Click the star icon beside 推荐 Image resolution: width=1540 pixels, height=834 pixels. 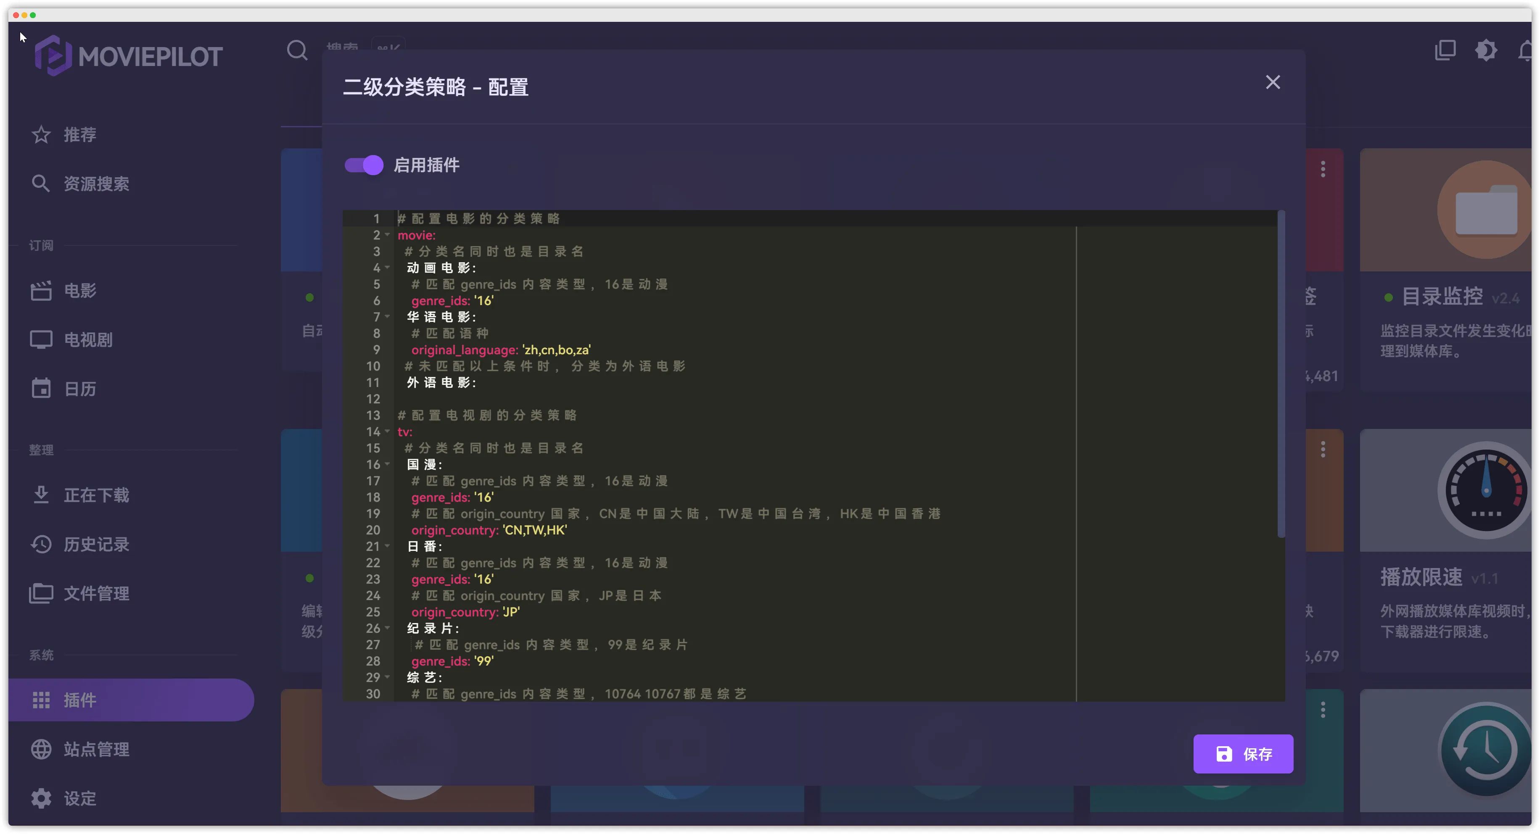coord(41,134)
